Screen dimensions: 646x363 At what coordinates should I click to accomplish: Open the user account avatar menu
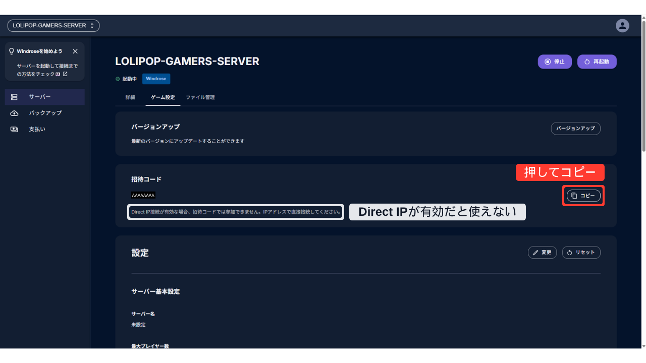622,26
